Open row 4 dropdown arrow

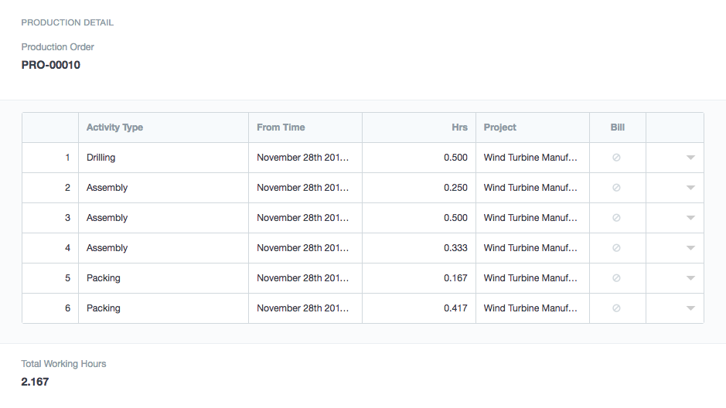coord(690,248)
